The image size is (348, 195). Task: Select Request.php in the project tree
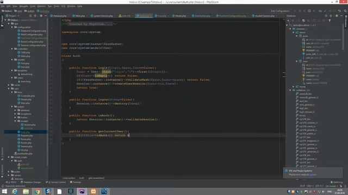pyautogui.click(x=26, y=135)
